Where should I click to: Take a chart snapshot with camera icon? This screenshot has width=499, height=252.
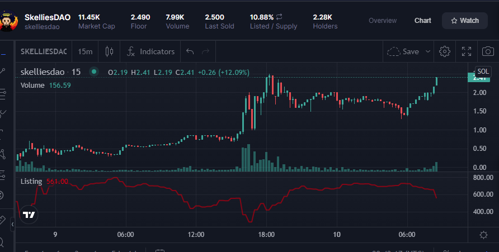pos(488,51)
